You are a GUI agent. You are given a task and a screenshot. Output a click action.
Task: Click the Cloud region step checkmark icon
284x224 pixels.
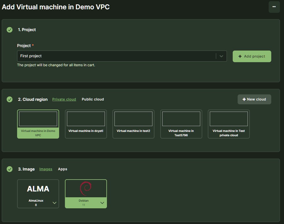tap(10, 99)
